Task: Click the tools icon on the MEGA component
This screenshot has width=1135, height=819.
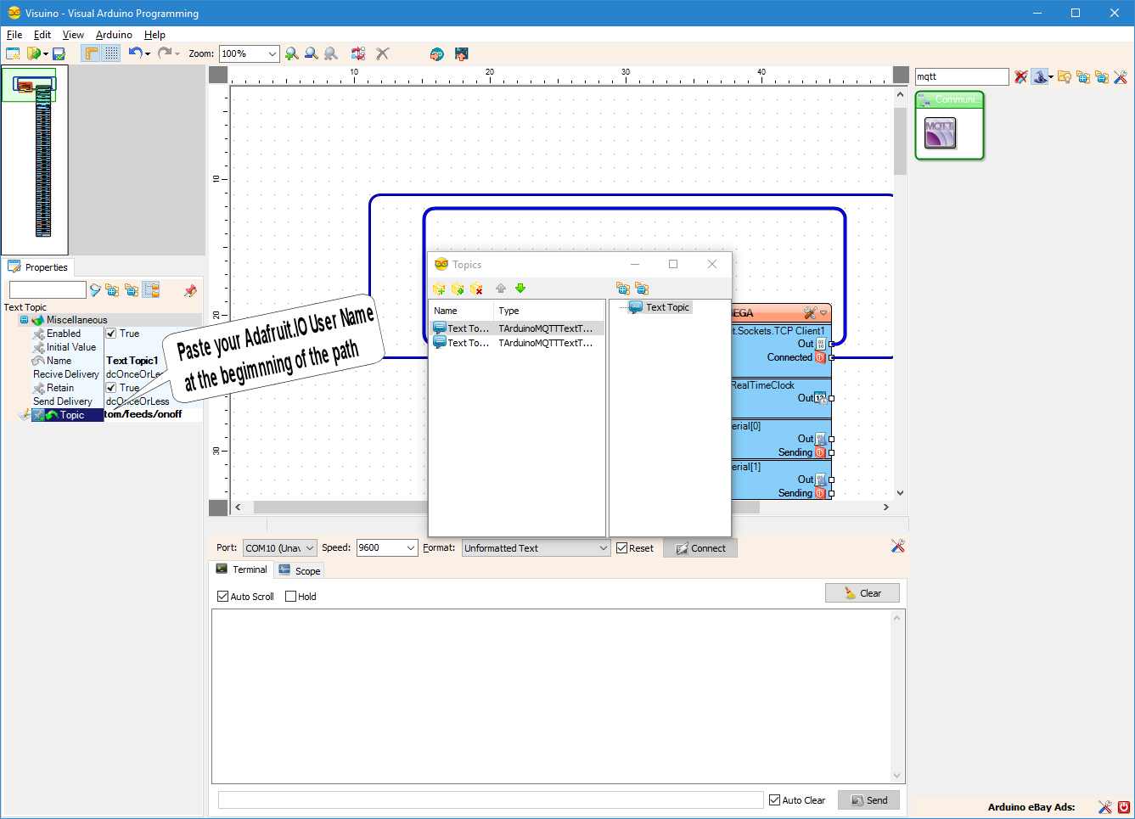Action: [x=810, y=313]
